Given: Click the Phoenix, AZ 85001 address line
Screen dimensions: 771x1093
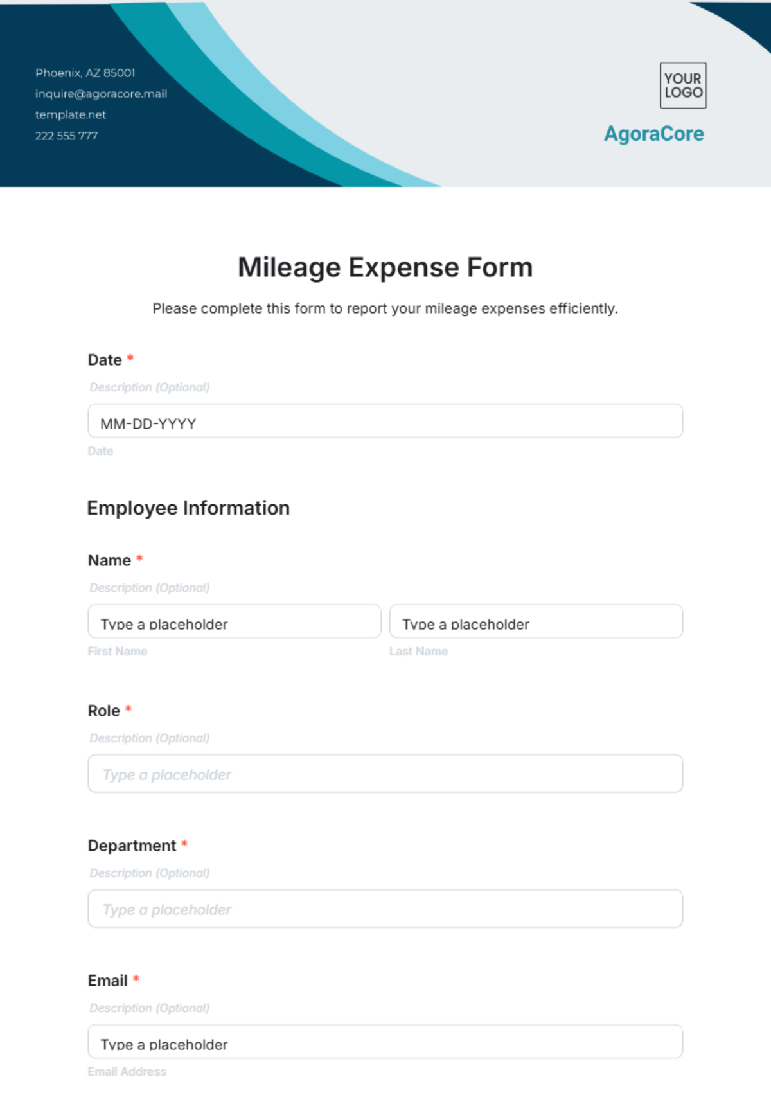Looking at the screenshot, I should [85, 73].
